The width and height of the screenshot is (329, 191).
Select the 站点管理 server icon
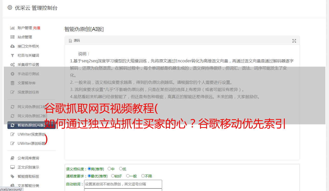point(12,37)
